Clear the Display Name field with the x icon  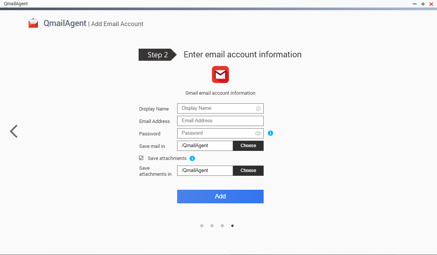coord(258,108)
